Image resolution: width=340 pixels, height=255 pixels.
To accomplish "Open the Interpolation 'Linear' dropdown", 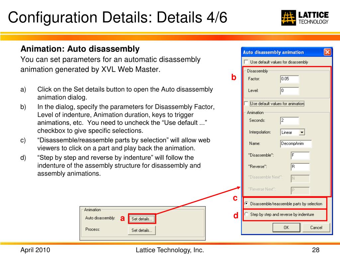I will point(302,132).
